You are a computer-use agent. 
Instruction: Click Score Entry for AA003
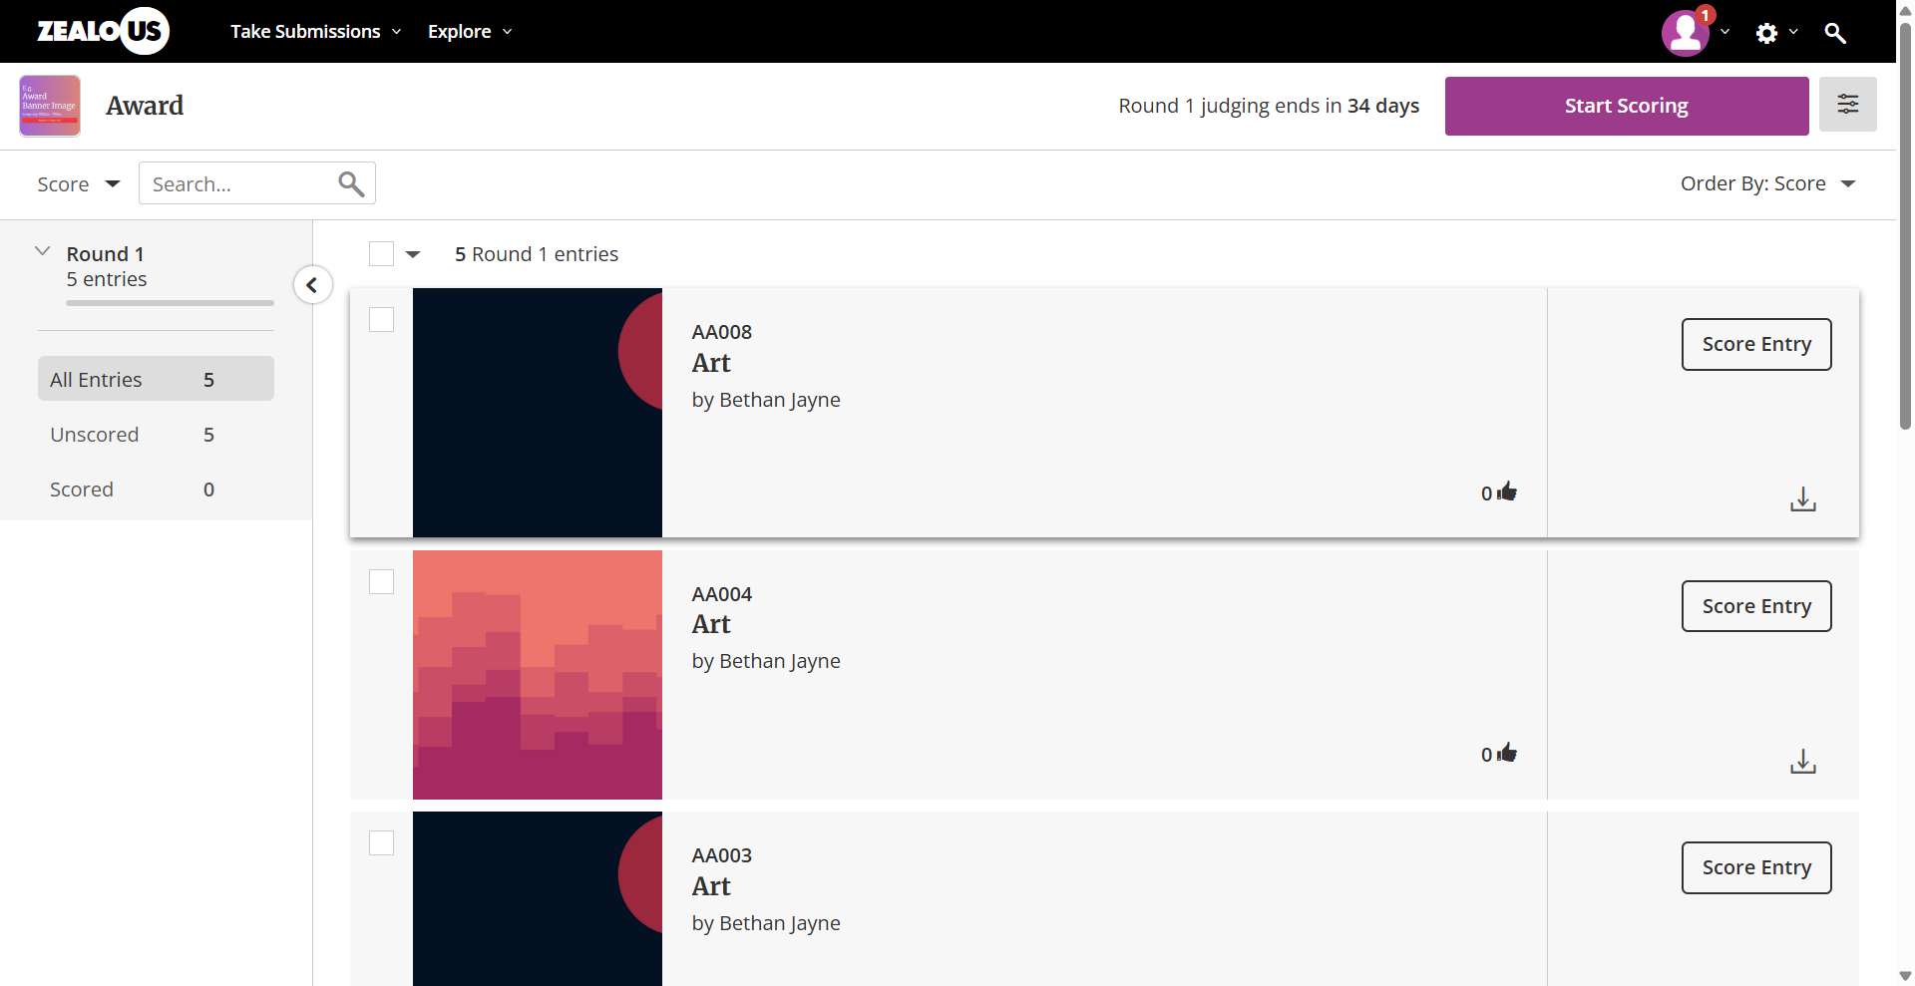click(x=1755, y=867)
